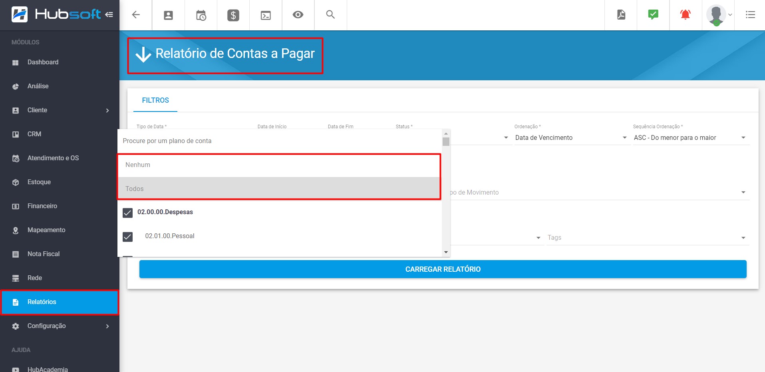Viewport: 765px width, 372px height.
Task: Expand the Configuração submenu chevron
Action: pyautogui.click(x=107, y=326)
